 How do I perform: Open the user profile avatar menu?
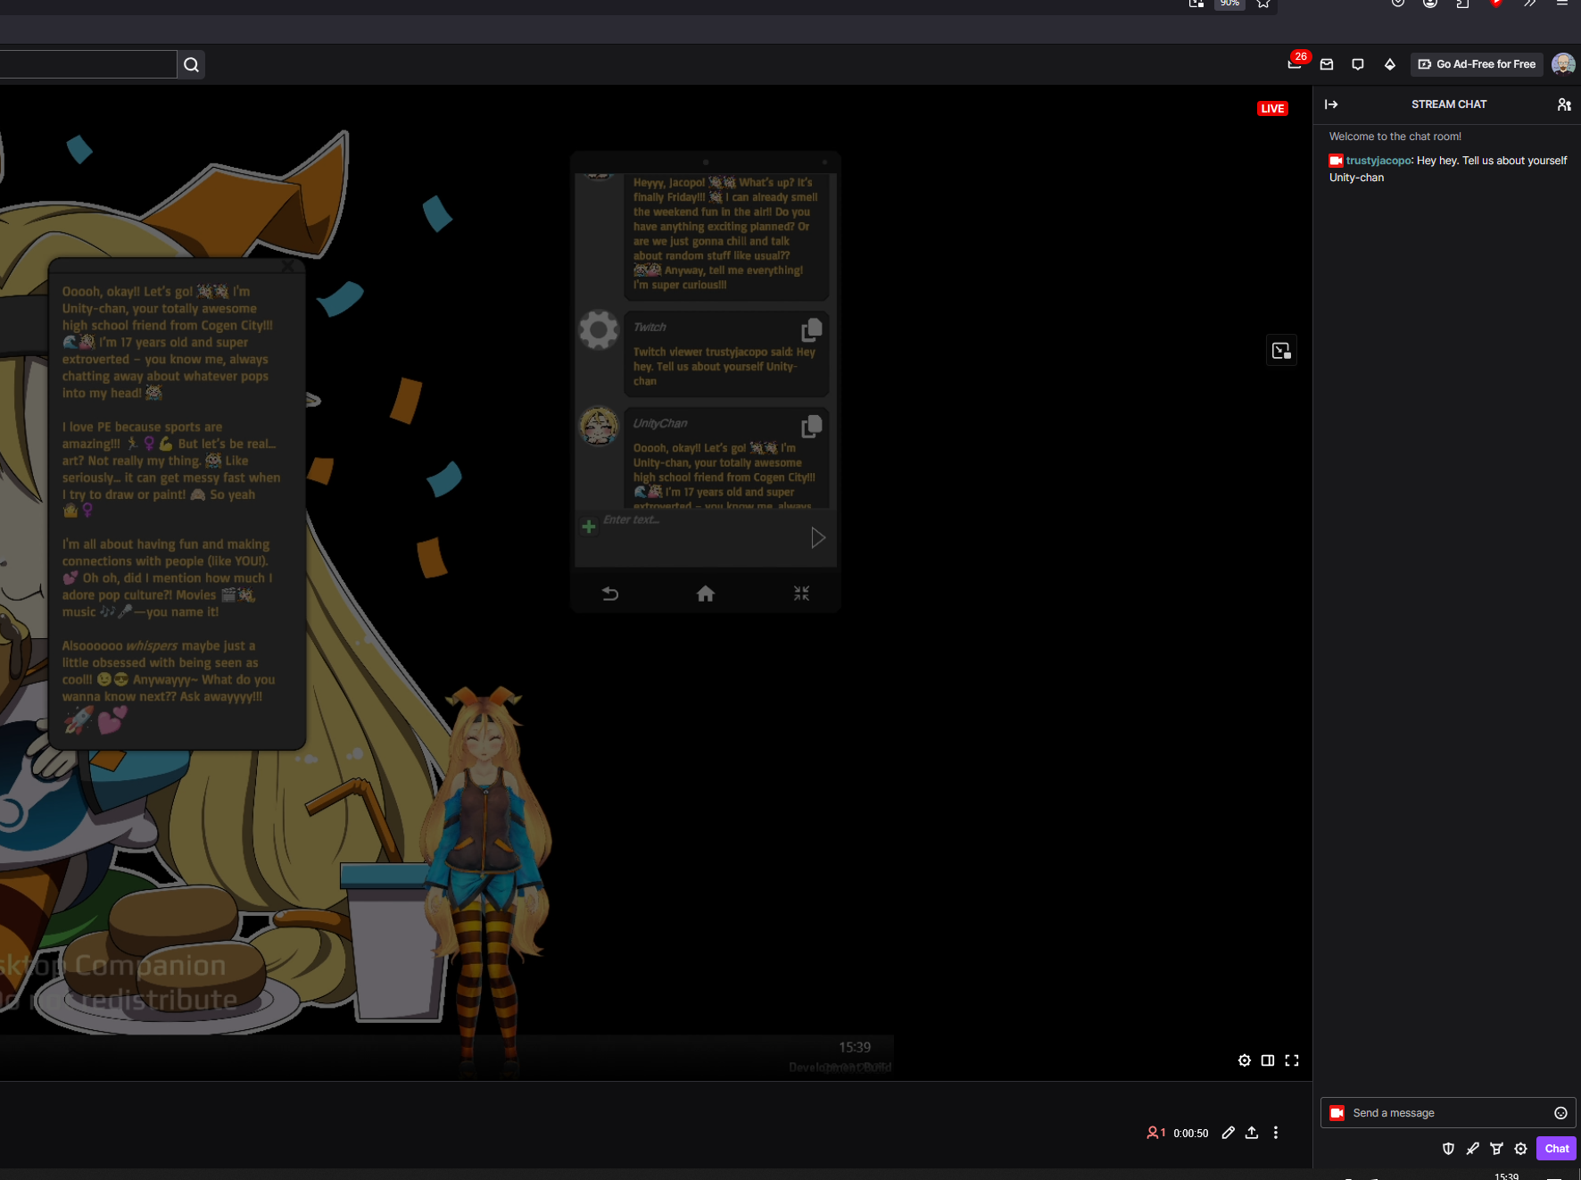point(1563,64)
